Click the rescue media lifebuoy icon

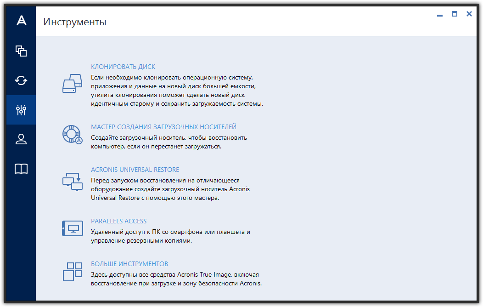tap(73, 134)
